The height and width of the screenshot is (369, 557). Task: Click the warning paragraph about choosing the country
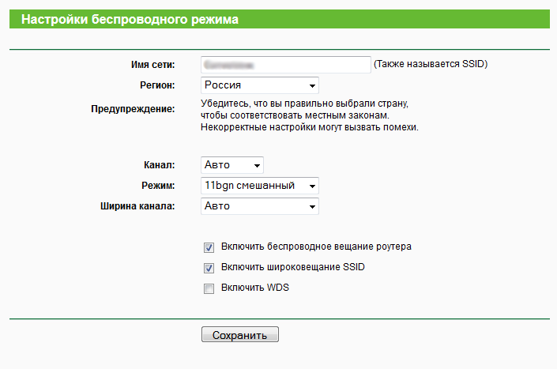click(308, 115)
